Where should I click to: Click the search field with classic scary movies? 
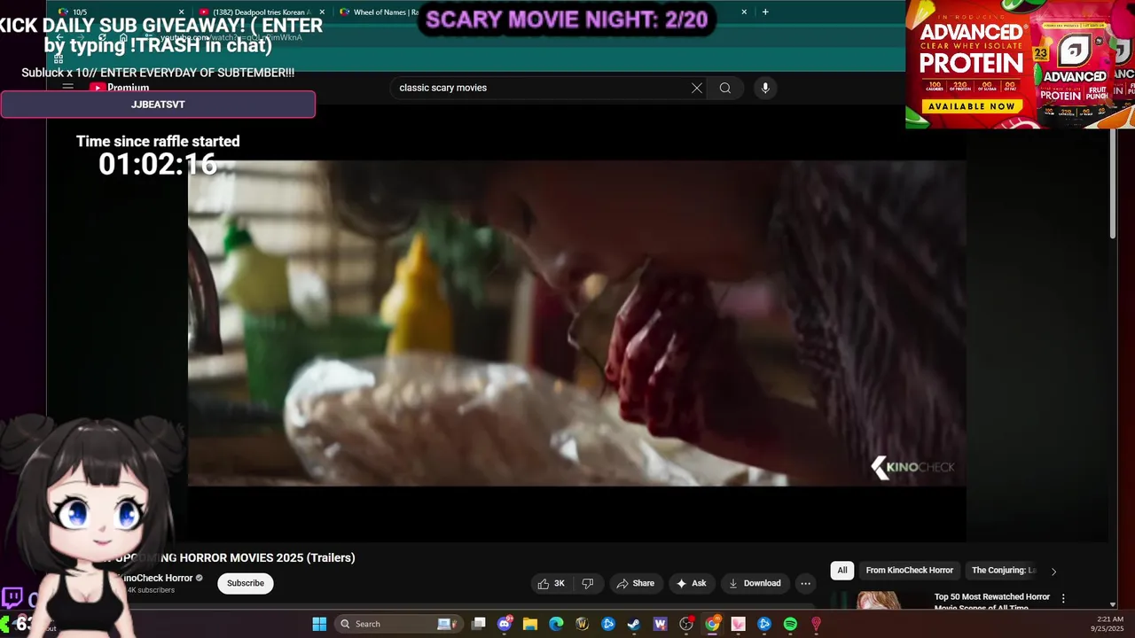(x=541, y=88)
